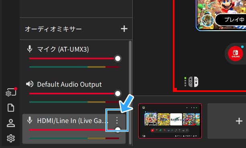Mute the Default Audio Output speaker icon
246x148 pixels.
pyautogui.click(x=30, y=84)
